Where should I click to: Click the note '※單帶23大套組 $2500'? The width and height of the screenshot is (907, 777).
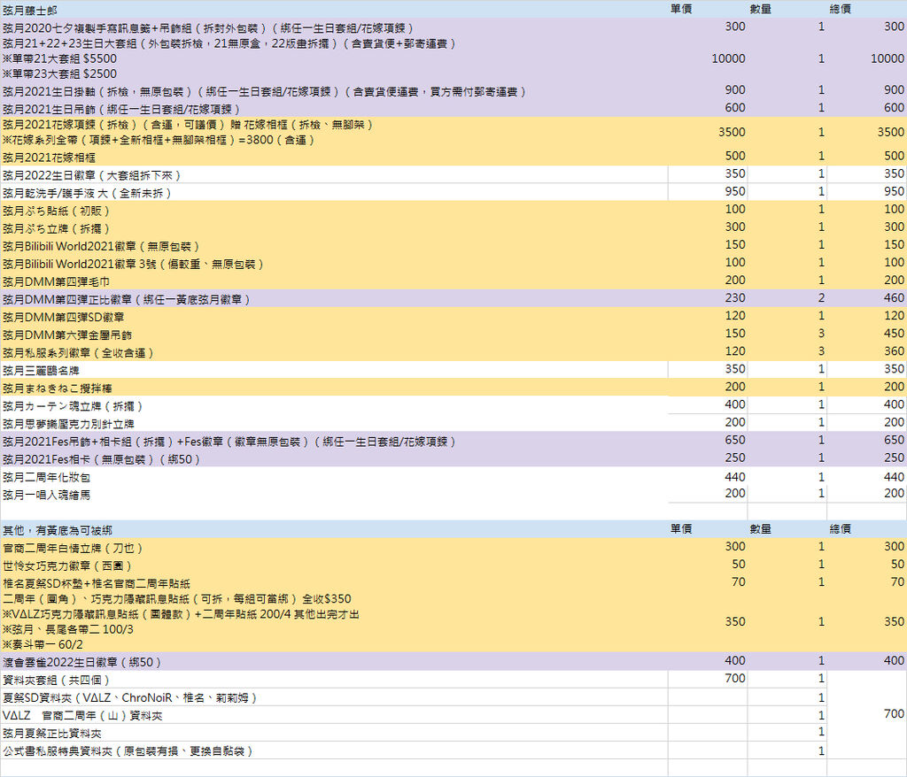click(59, 74)
